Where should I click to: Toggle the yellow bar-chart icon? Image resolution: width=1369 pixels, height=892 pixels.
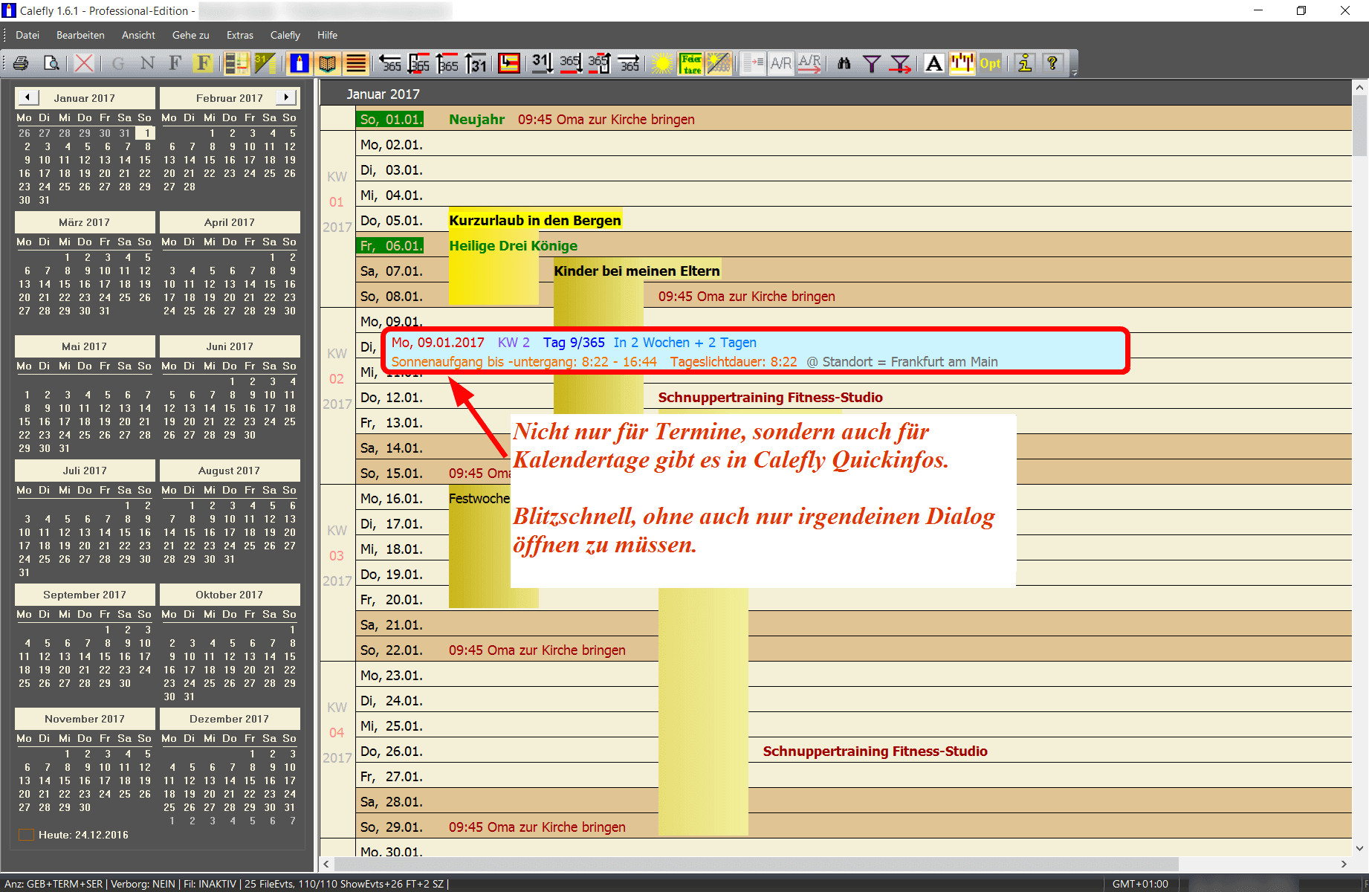[962, 63]
